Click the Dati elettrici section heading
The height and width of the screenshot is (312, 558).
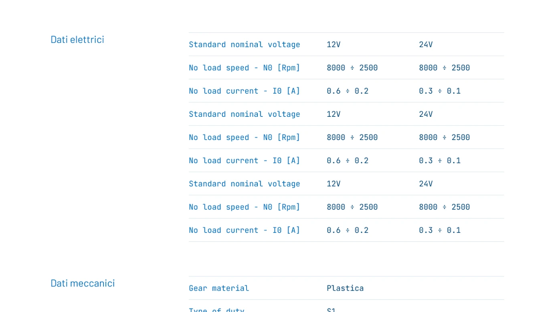[x=77, y=40]
